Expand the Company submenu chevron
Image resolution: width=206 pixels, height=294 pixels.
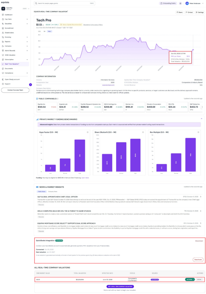pos(27,46)
